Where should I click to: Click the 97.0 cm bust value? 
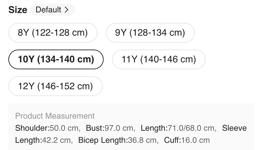[x=118, y=128]
